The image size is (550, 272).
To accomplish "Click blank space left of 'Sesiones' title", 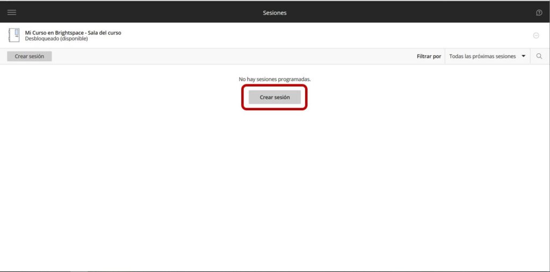I will click(134, 12).
